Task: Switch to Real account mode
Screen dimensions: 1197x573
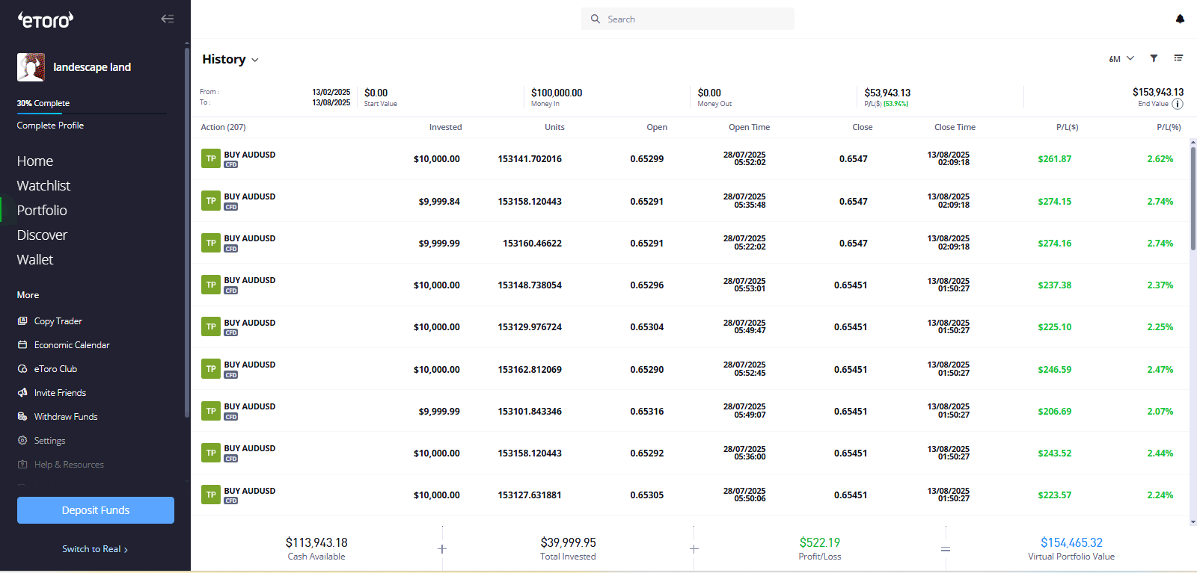Action: pyautogui.click(x=95, y=549)
